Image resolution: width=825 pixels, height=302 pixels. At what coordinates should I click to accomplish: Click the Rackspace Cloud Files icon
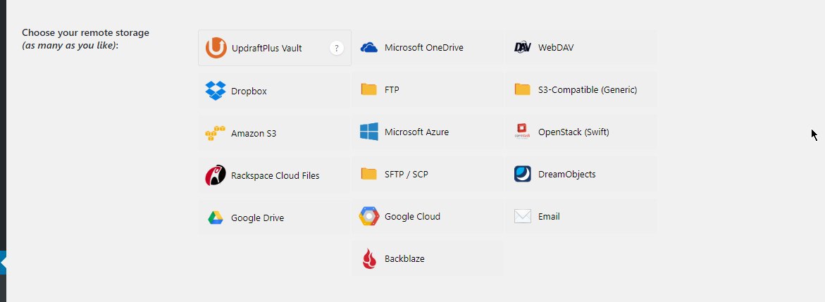click(x=215, y=175)
